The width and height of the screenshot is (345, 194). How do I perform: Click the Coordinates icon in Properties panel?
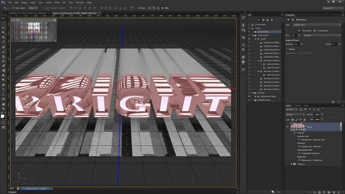293,20
